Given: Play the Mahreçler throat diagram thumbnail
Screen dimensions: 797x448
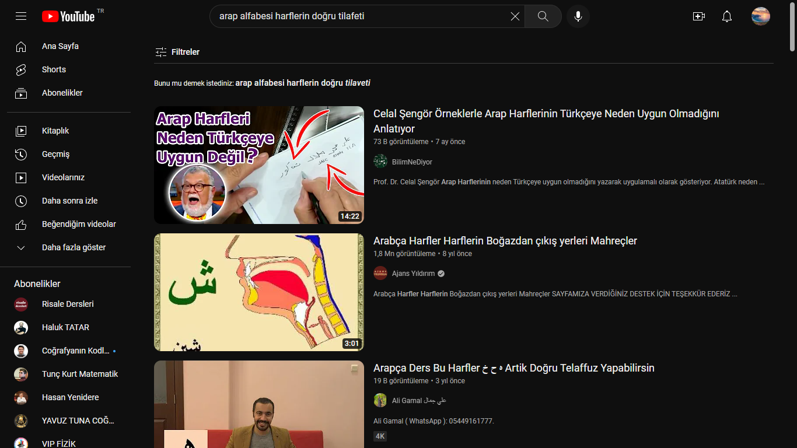Looking at the screenshot, I should pos(259,292).
